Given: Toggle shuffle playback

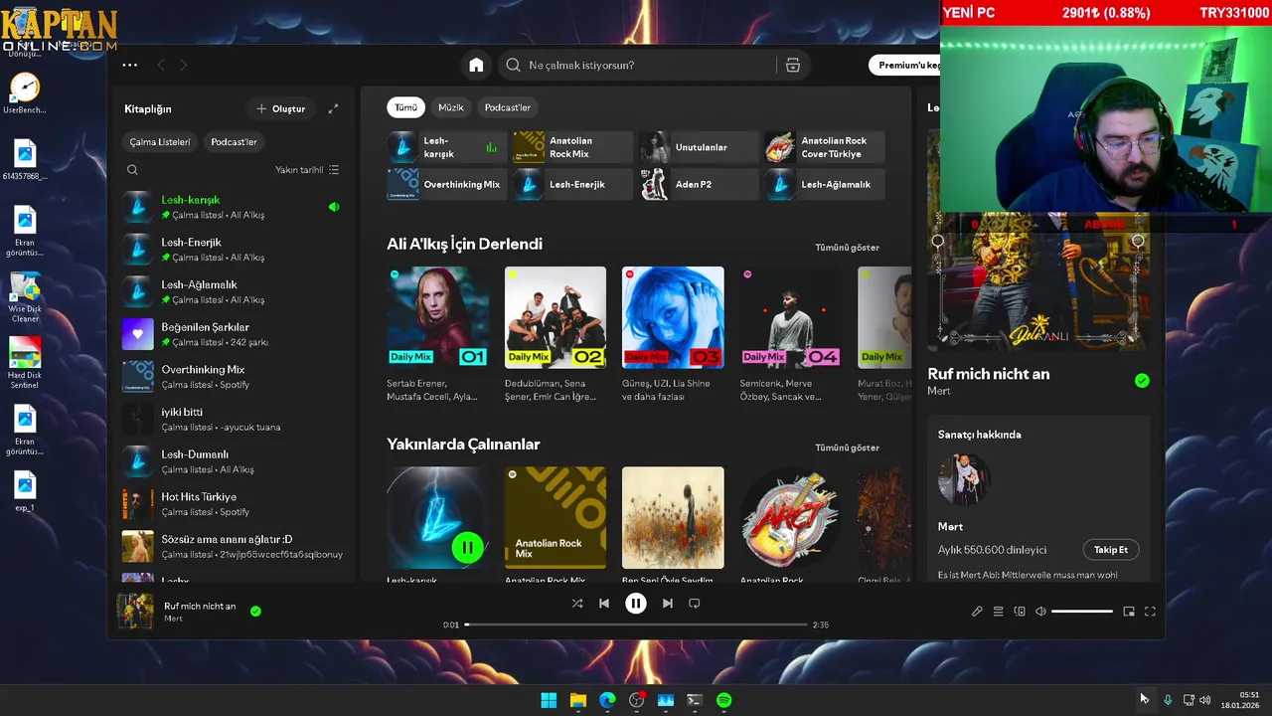Looking at the screenshot, I should (577, 603).
